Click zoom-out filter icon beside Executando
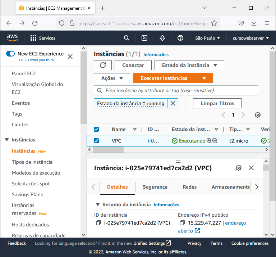The height and width of the screenshot is (257, 276). click(x=215, y=141)
